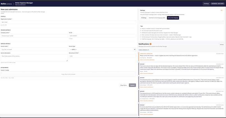Click the tip about archive statuses

[167, 37]
